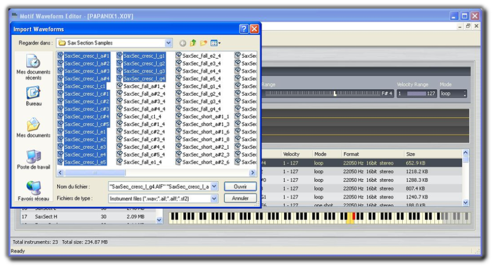
Task: Click the red highlighted piano key
Action: pyautogui.click(x=354, y=216)
